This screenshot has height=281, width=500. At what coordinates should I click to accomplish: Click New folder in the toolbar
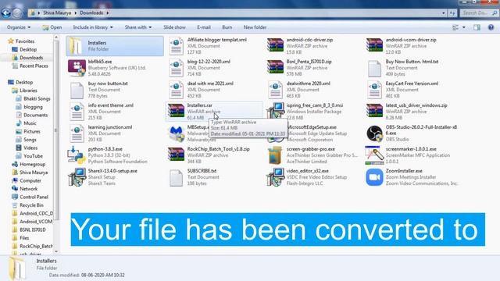[255, 27]
